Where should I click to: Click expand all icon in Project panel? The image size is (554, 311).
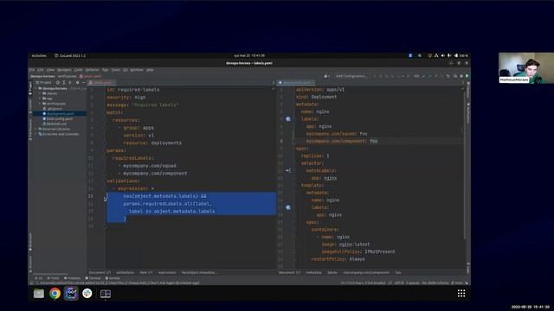coord(63,83)
